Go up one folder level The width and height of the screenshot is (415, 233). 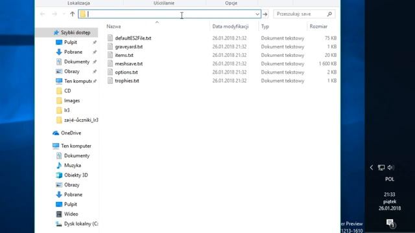(x=72, y=14)
